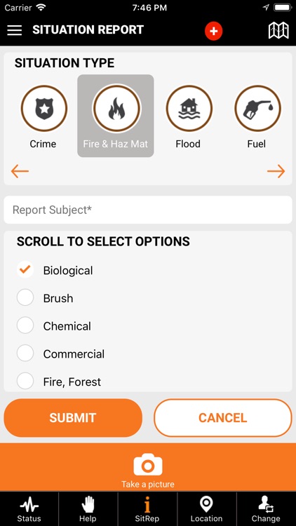Viewport: 296px width, 526px height.
Task: Select the Flood situation type
Action: 189,108
